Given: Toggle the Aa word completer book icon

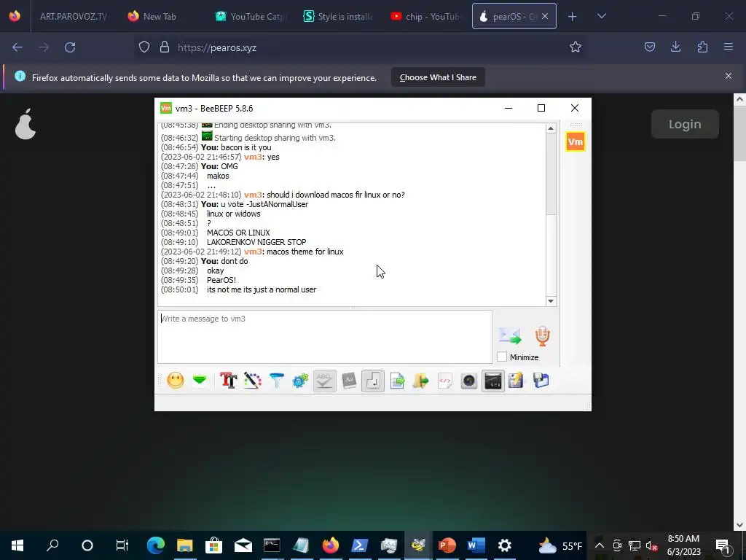Looking at the screenshot, I should (x=349, y=381).
